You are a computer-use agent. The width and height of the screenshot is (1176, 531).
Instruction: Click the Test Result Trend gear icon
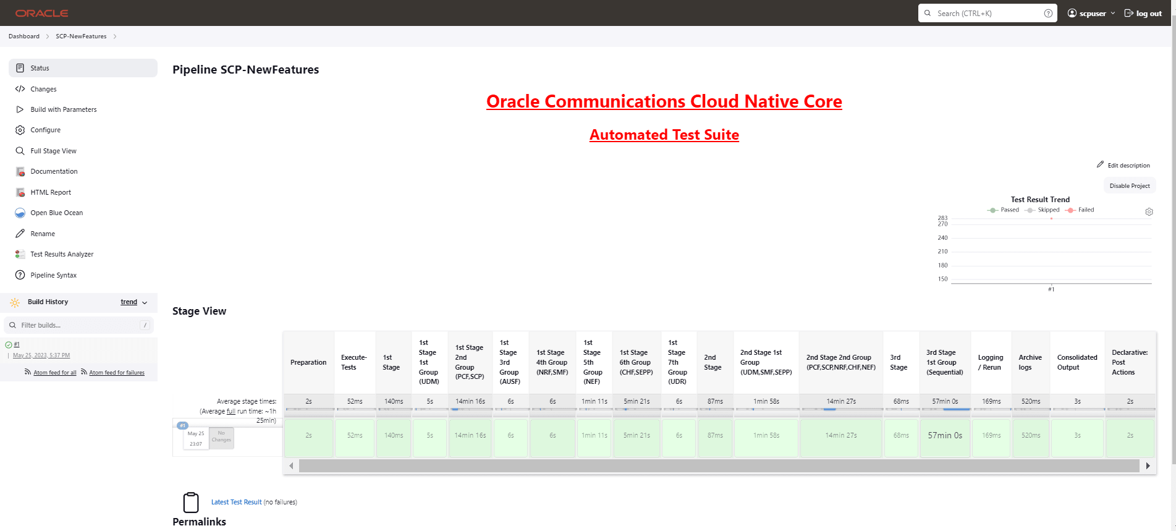(x=1149, y=212)
